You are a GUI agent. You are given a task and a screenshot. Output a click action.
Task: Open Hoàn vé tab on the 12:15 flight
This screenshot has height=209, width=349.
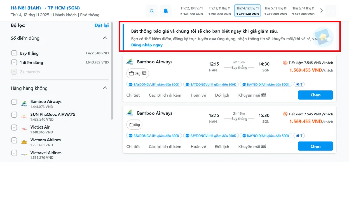(198, 95)
